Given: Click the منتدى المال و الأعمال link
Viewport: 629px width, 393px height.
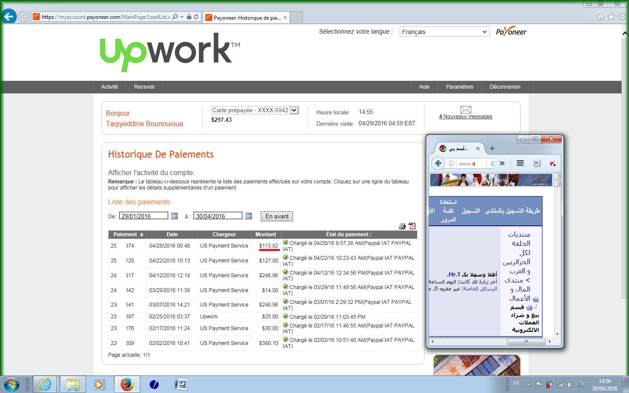Looking at the screenshot, I should (518, 290).
